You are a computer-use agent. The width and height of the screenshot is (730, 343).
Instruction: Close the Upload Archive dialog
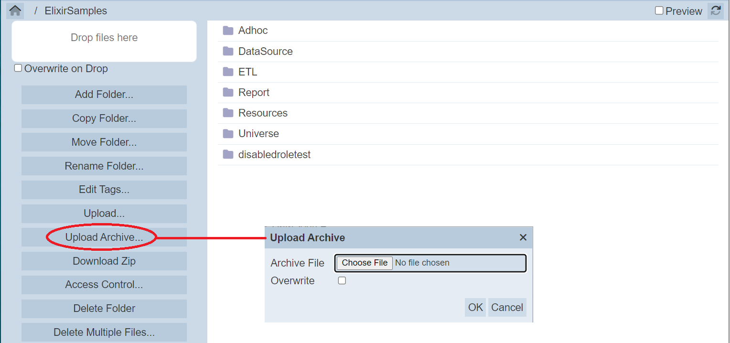tap(523, 237)
